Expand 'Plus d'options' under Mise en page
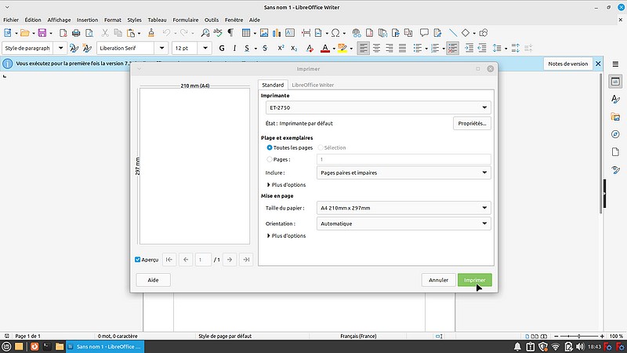Viewport: 627px width, 353px height. [x=286, y=236]
